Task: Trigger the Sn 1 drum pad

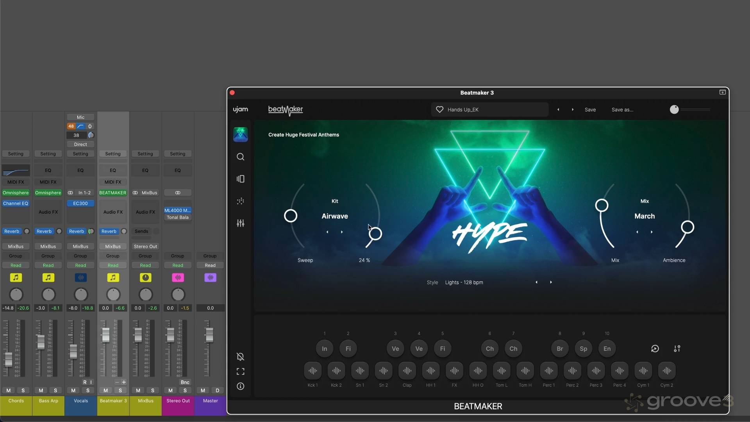Action: click(360, 370)
